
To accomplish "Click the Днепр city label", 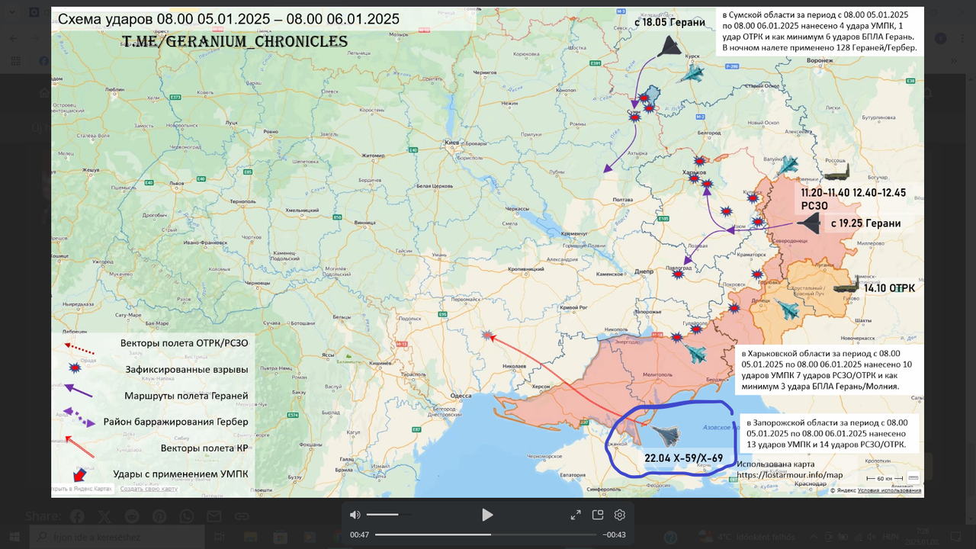I will [x=644, y=271].
